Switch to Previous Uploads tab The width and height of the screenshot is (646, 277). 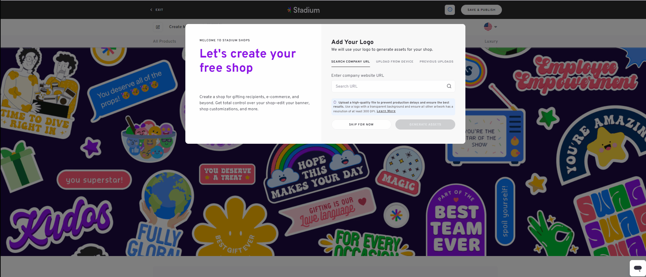(436, 62)
